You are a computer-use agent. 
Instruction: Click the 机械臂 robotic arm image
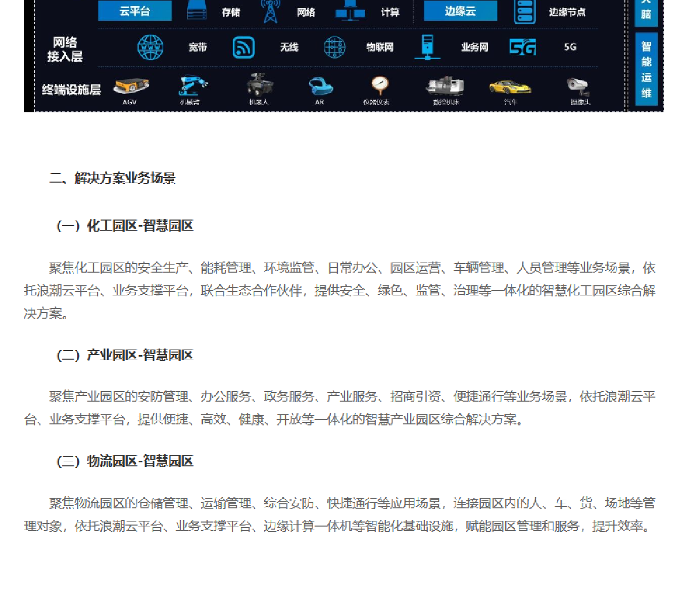192,85
